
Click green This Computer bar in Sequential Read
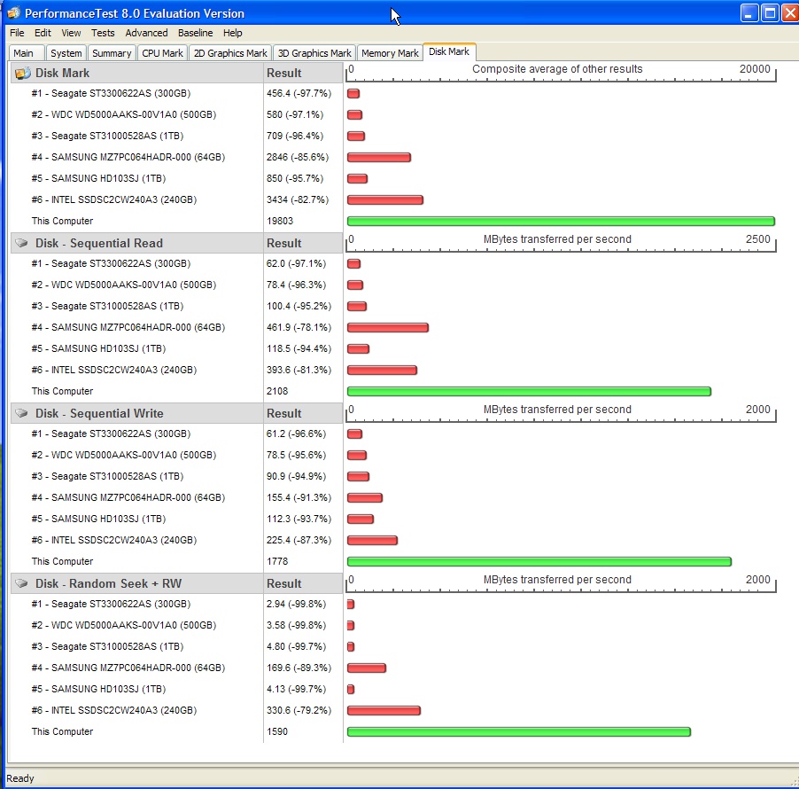coord(529,392)
